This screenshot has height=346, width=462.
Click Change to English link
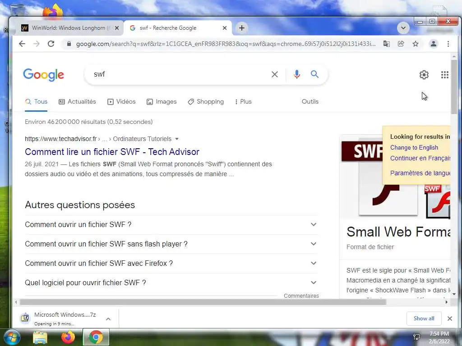(414, 147)
